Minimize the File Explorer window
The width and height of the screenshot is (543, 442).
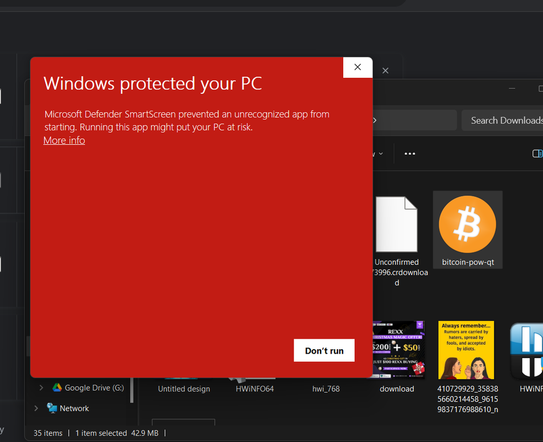512,89
